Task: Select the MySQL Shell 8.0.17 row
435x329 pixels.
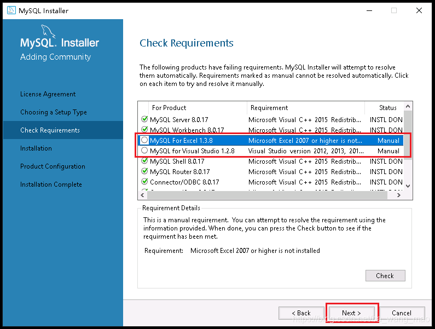Action: tap(271, 161)
